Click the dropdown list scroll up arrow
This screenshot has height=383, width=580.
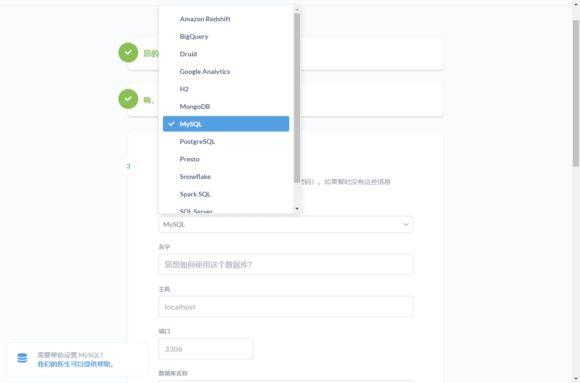[297, 9]
